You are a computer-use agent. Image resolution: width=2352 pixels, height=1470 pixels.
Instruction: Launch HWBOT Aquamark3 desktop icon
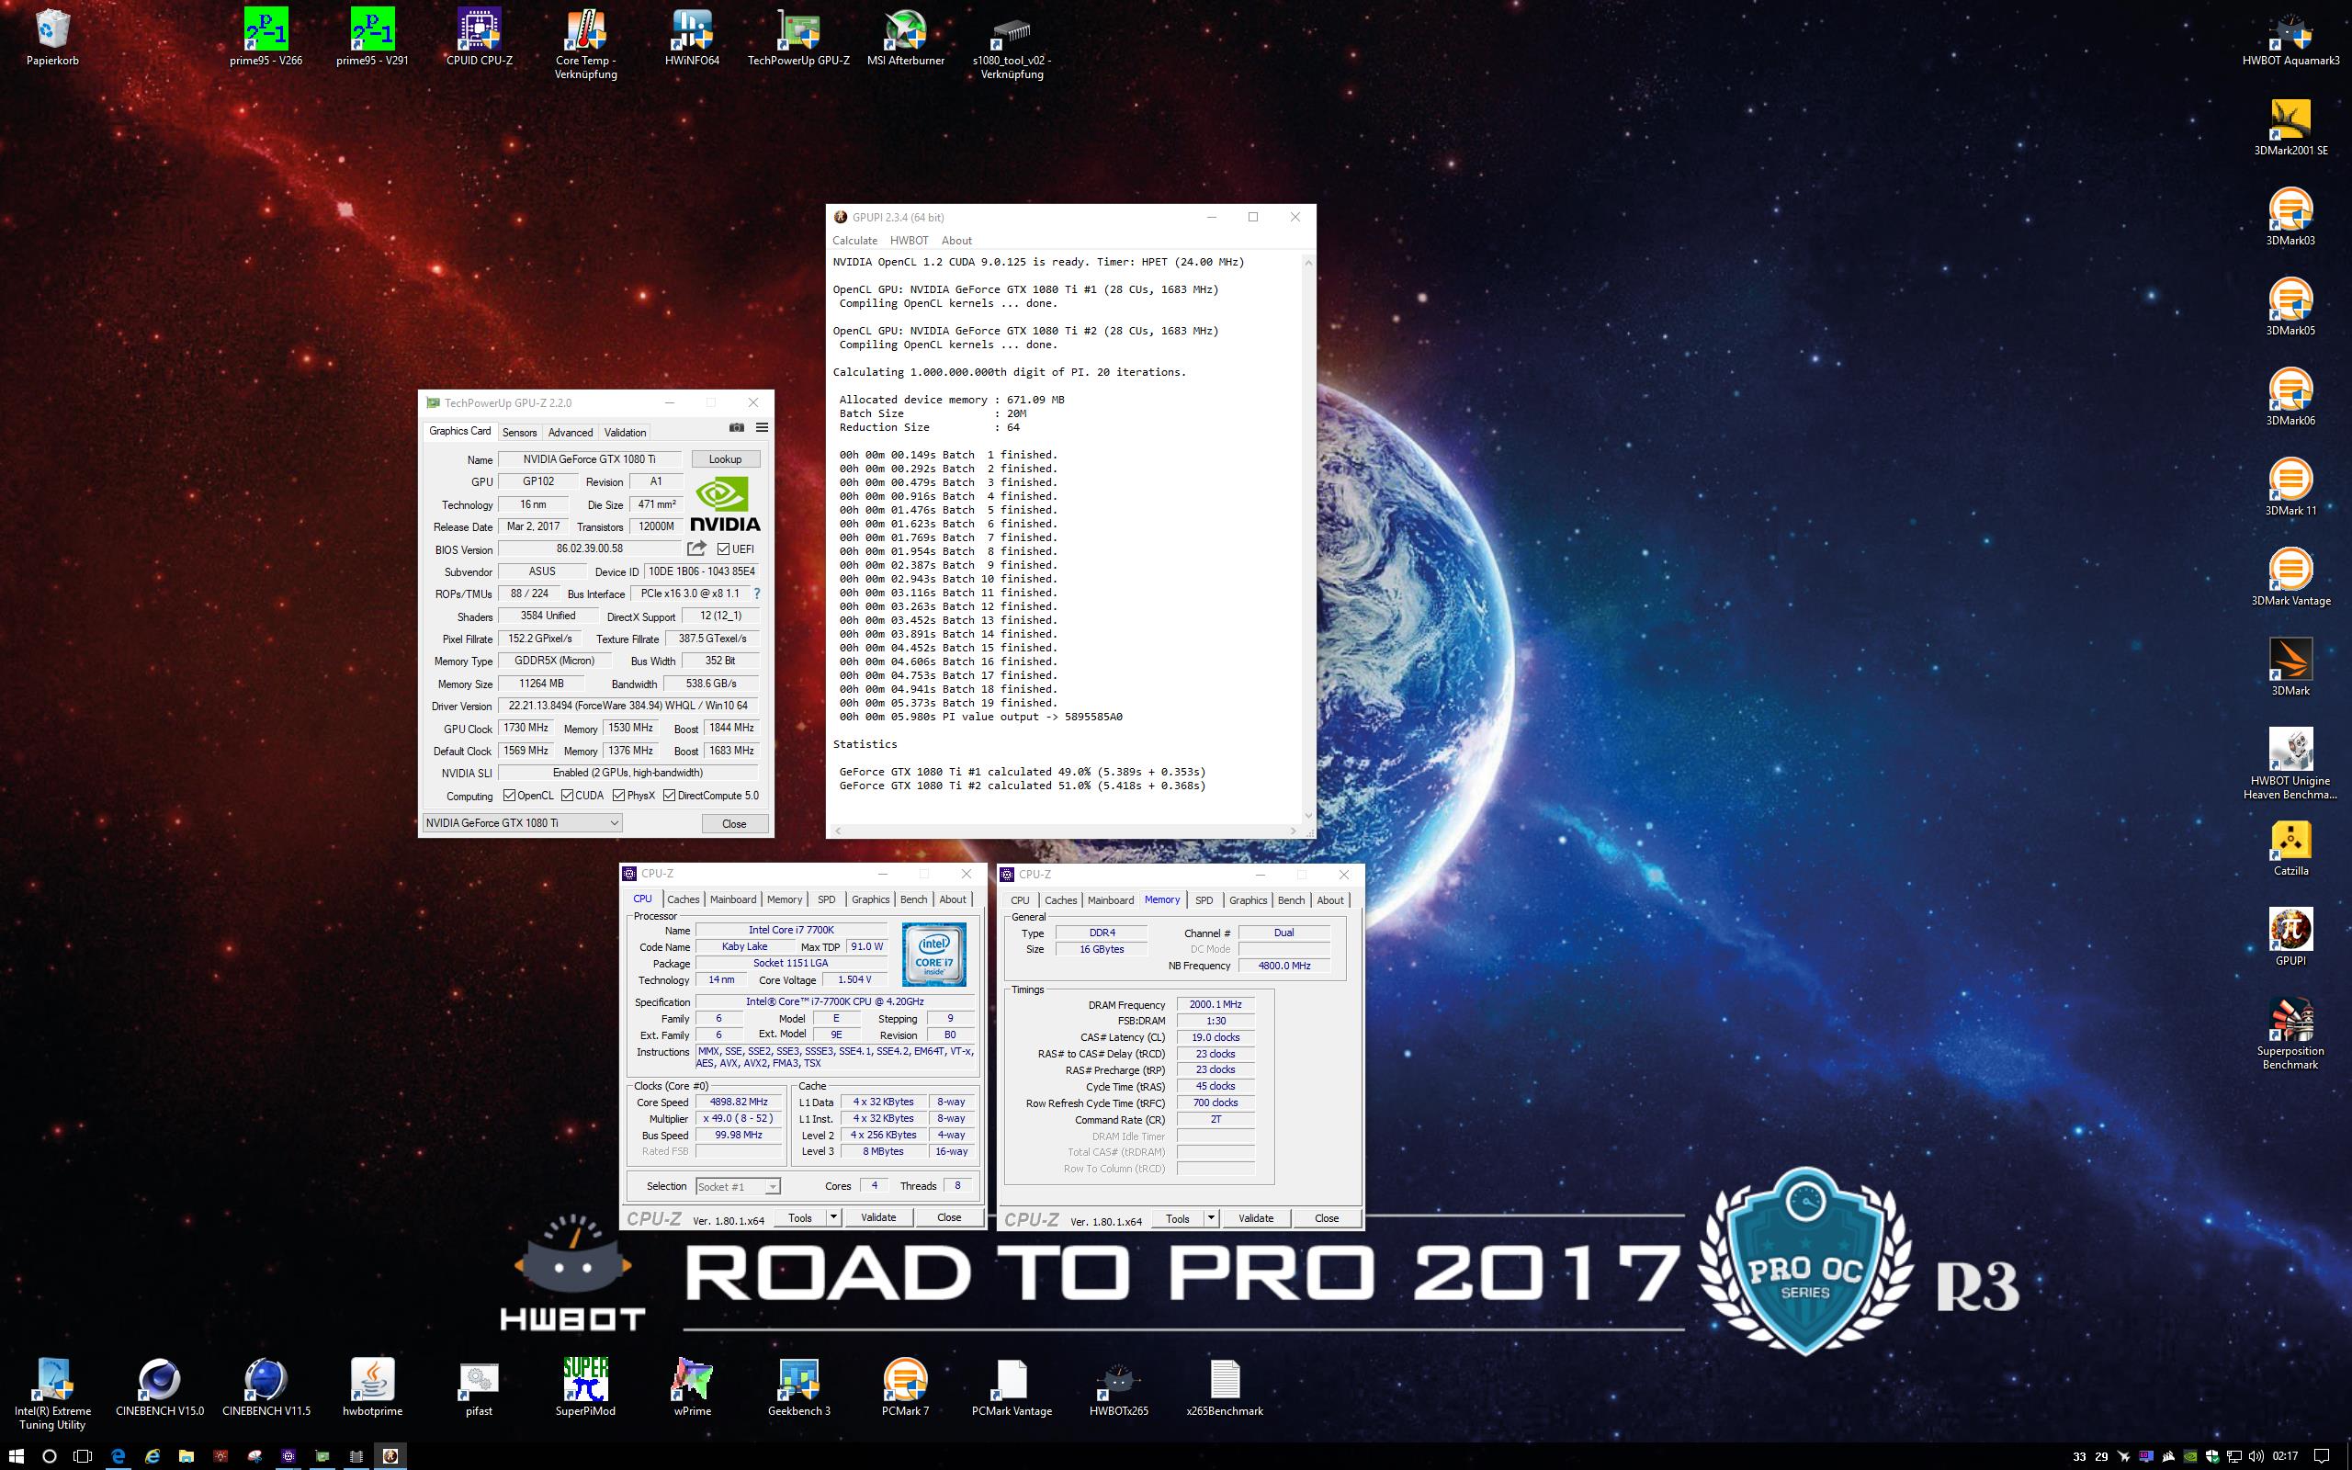tap(2290, 37)
